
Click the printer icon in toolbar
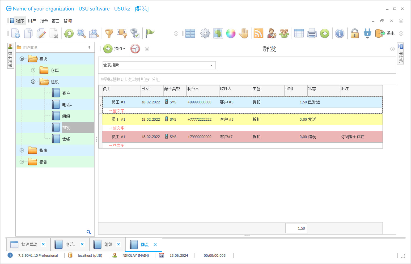pos(312,33)
